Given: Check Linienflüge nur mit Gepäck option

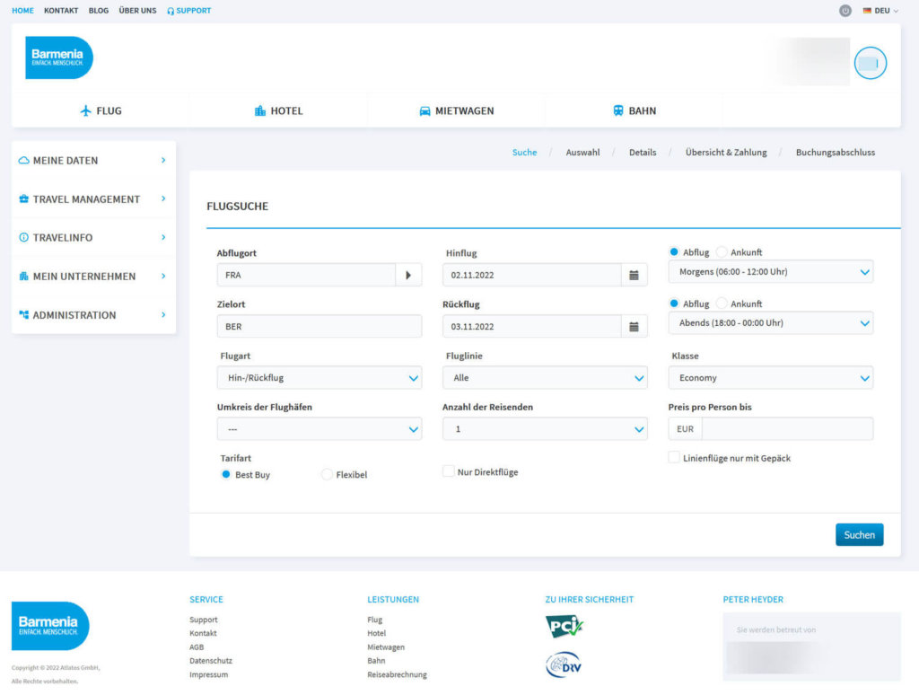Looking at the screenshot, I should (674, 457).
